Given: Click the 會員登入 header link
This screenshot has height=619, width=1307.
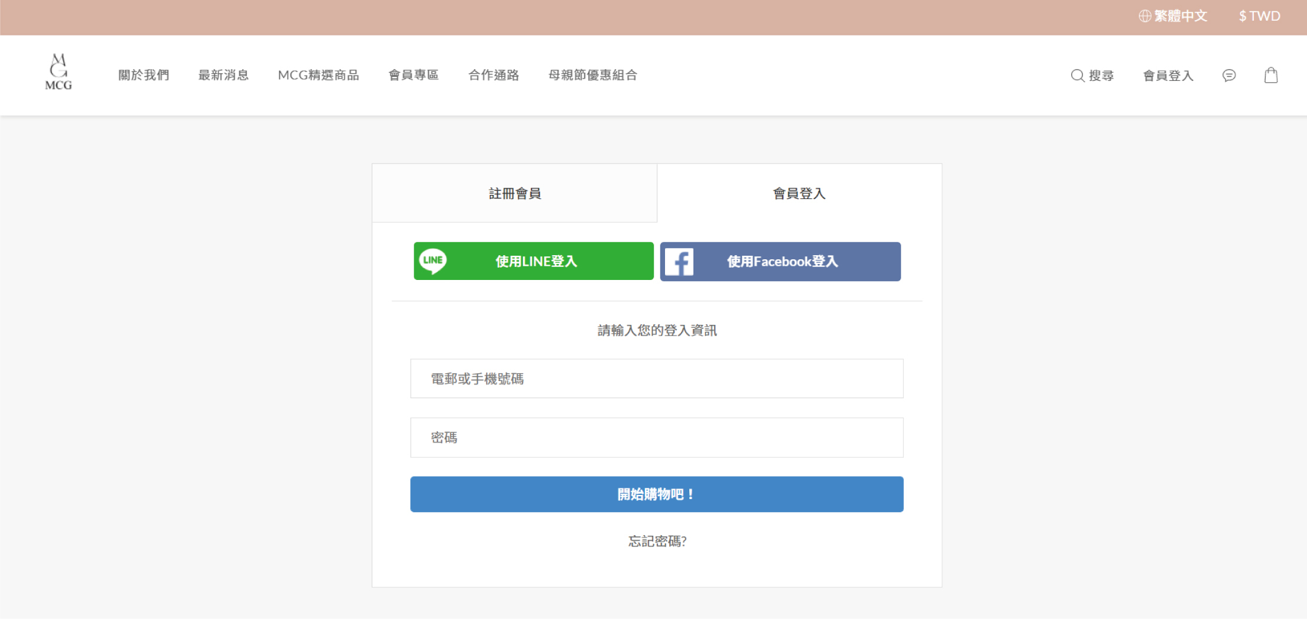Looking at the screenshot, I should tap(1167, 76).
